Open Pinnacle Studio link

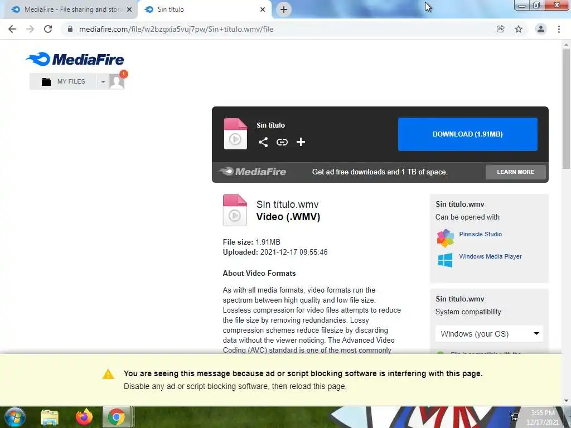click(x=480, y=234)
